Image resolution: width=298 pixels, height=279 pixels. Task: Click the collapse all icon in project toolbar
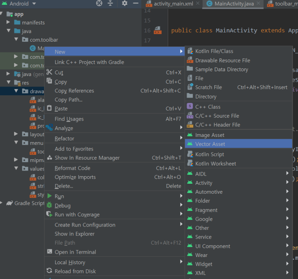110,3
